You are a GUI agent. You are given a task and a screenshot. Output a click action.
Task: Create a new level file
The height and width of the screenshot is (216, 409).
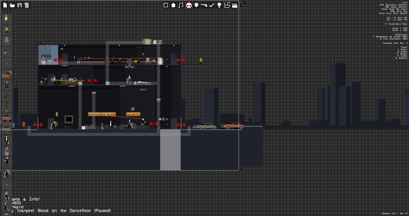5,5
